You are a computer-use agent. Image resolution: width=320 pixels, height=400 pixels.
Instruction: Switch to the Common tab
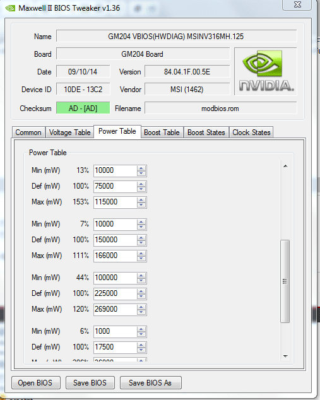tap(28, 132)
